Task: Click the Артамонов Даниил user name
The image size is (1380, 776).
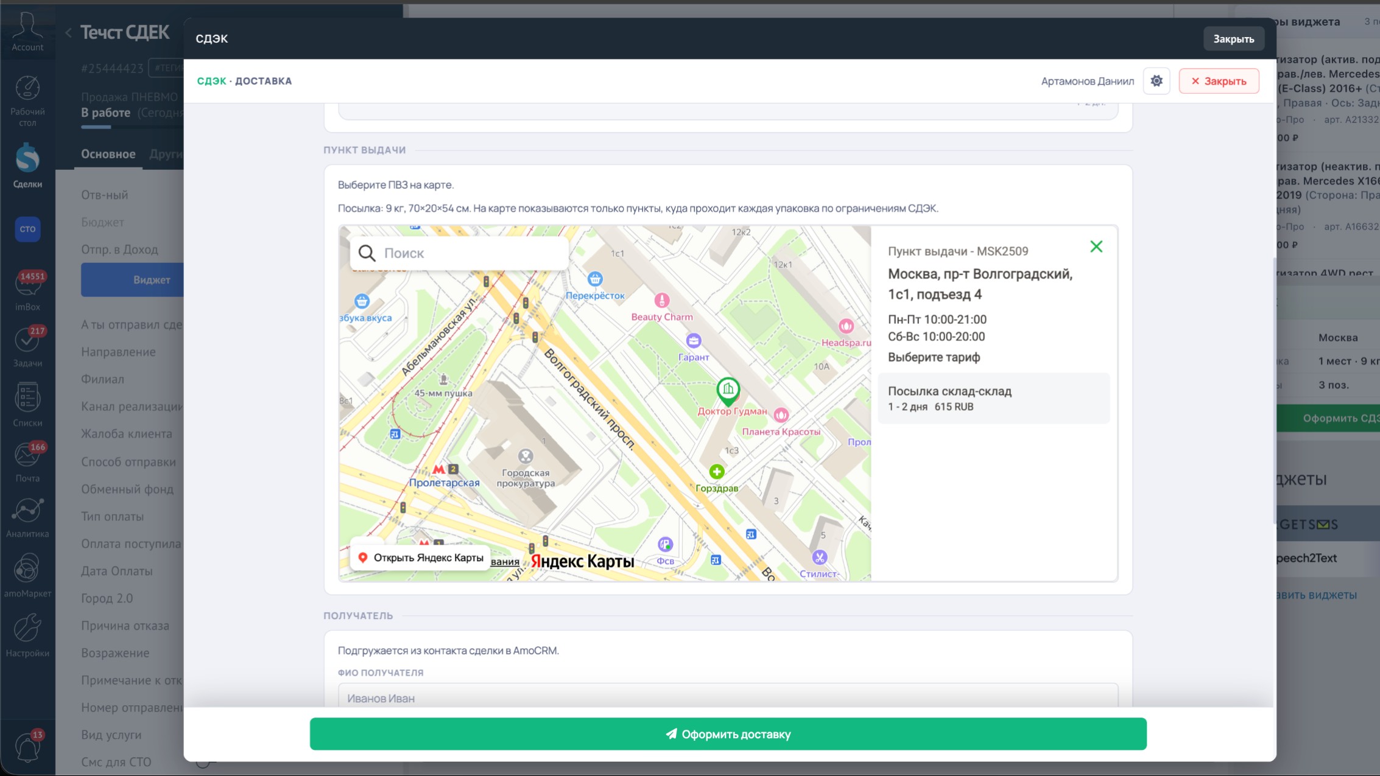Action: click(1088, 81)
